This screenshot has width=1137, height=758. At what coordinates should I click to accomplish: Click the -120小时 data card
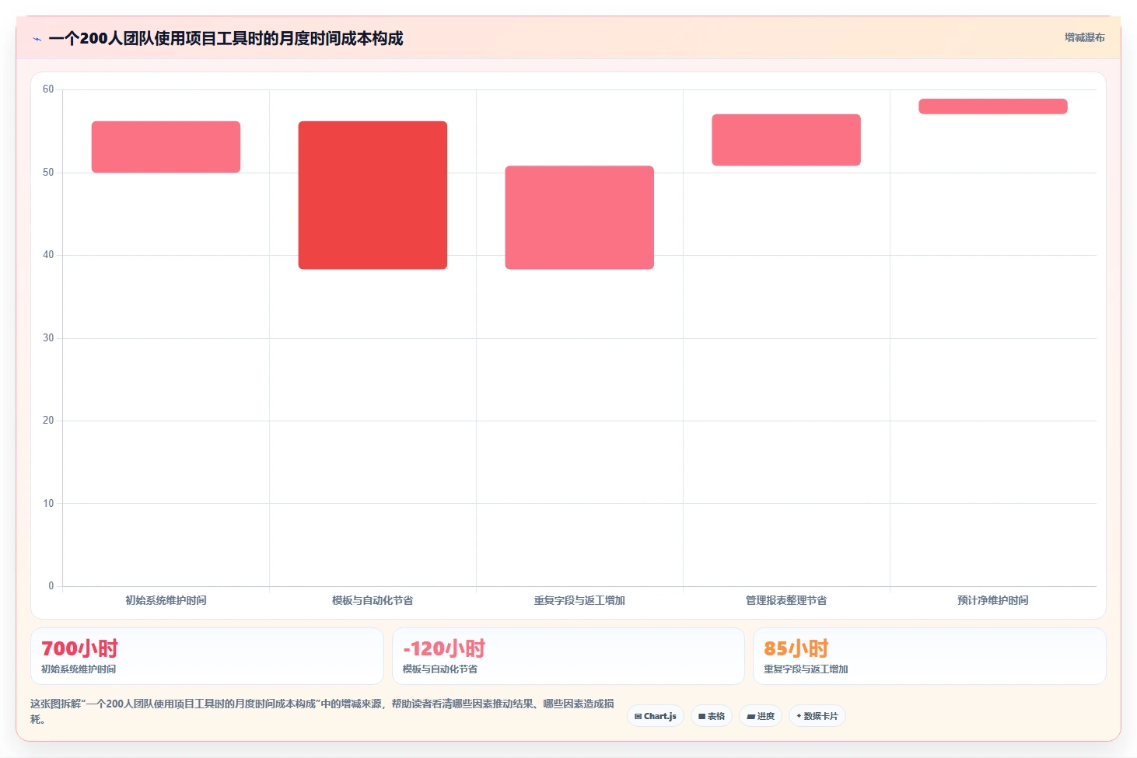tap(568, 656)
